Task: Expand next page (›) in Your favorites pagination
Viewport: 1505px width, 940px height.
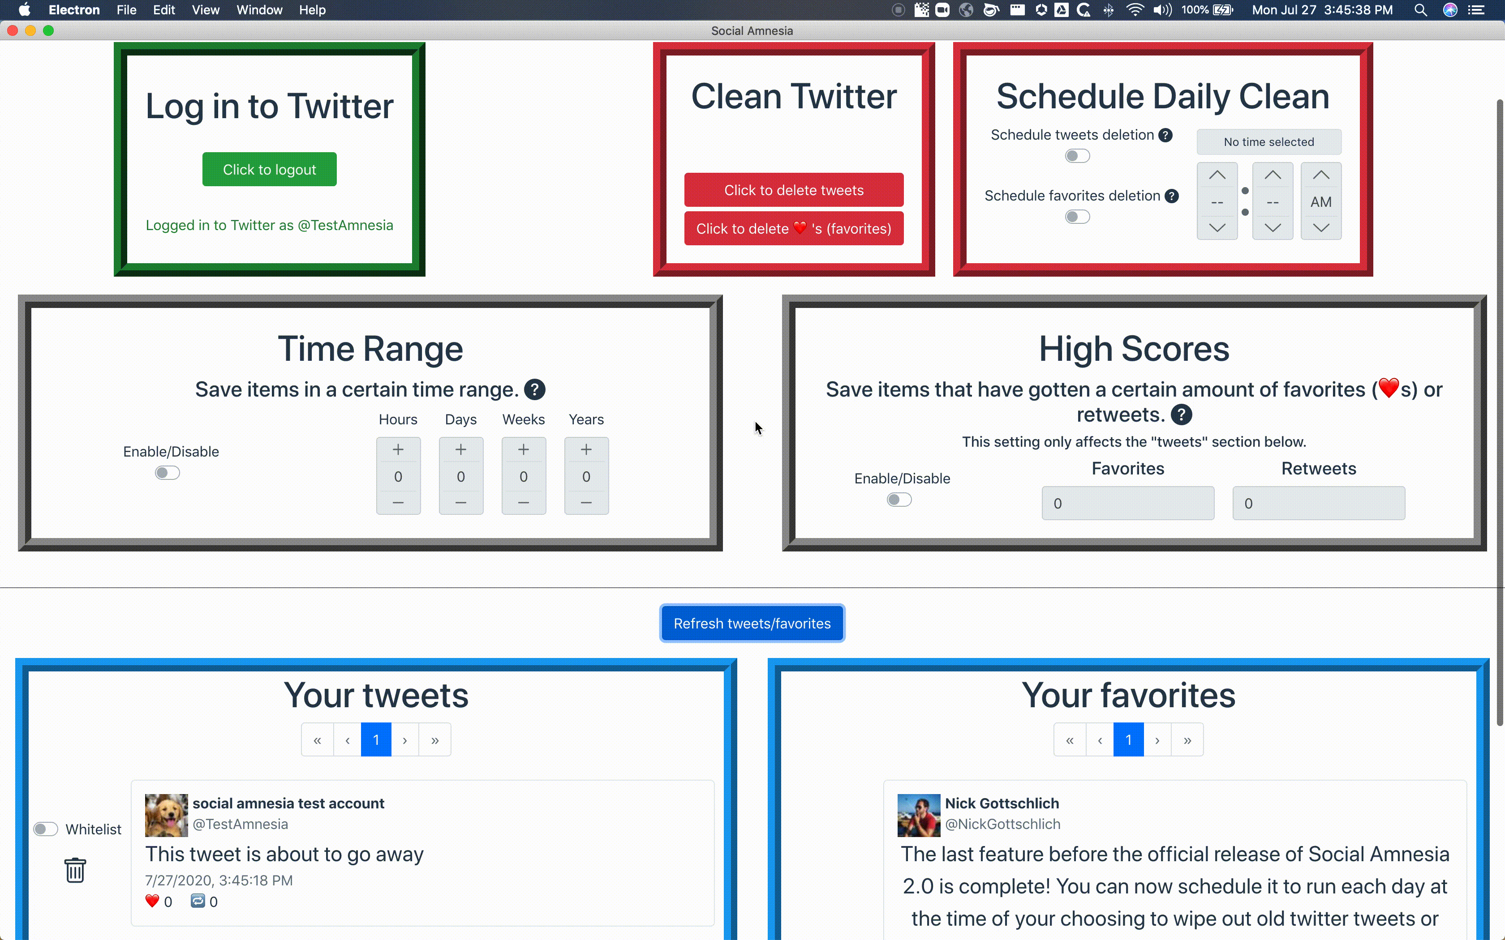Action: (x=1157, y=739)
